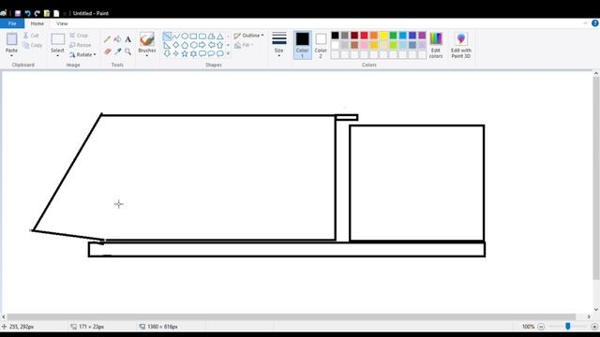Open Paint Help question mark icon
The height and width of the screenshot is (337, 600).
(x=595, y=23)
